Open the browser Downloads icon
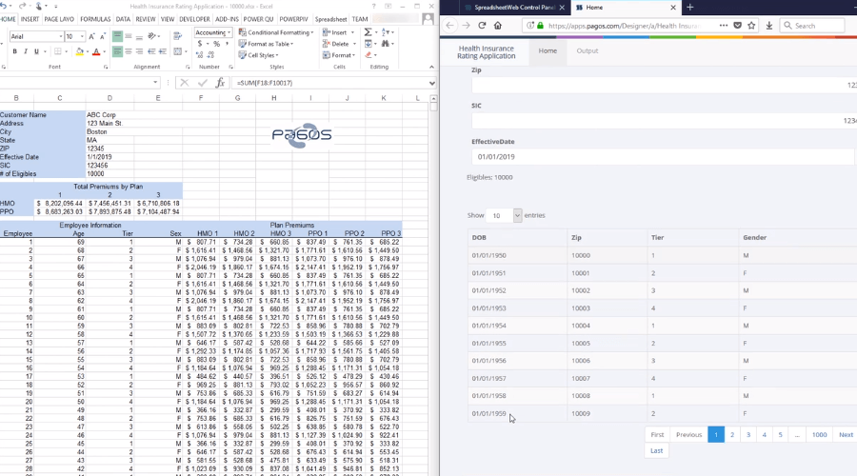 click(x=769, y=25)
